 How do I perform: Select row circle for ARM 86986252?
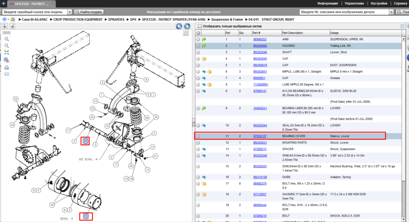198,40
